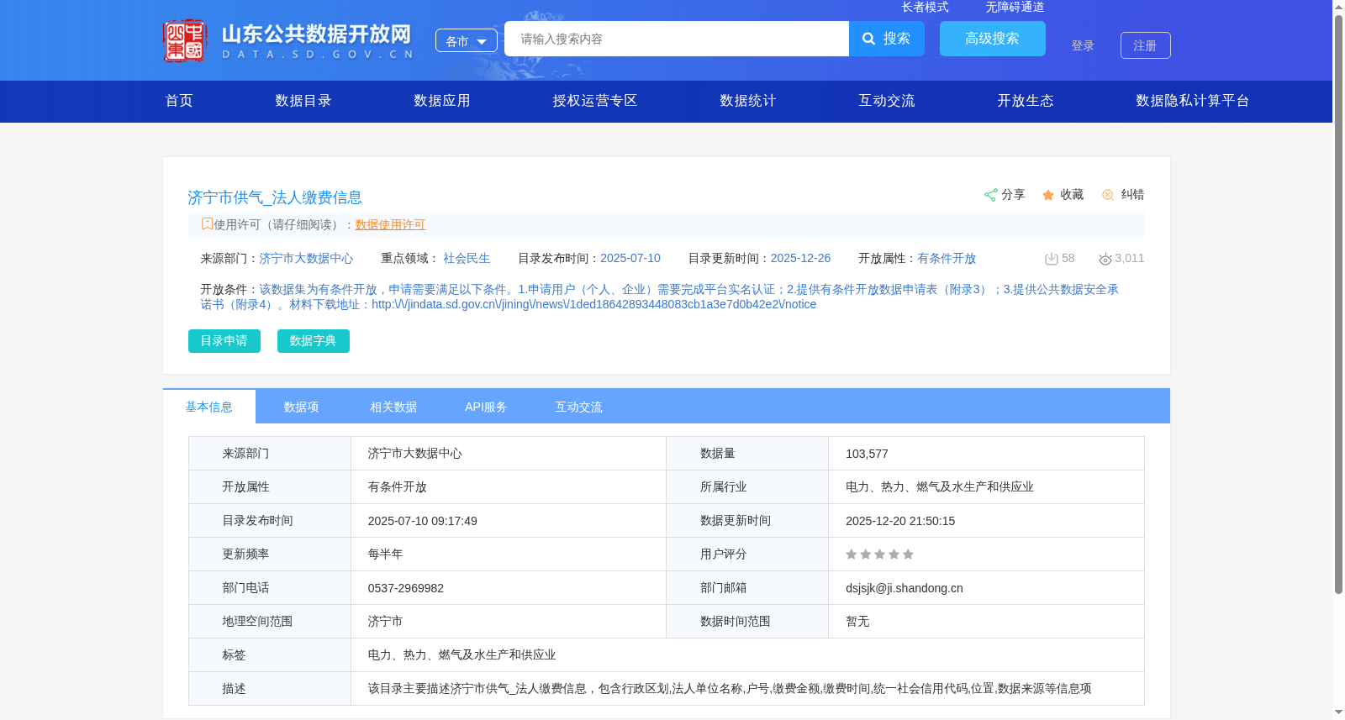Click the view count eye icon showing 3,011

click(x=1105, y=259)
